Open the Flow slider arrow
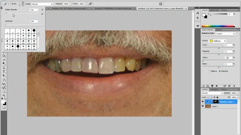Image resolution: width=241 pixels, height=135 pixels. pyautogui.click(x=85, y=4)
